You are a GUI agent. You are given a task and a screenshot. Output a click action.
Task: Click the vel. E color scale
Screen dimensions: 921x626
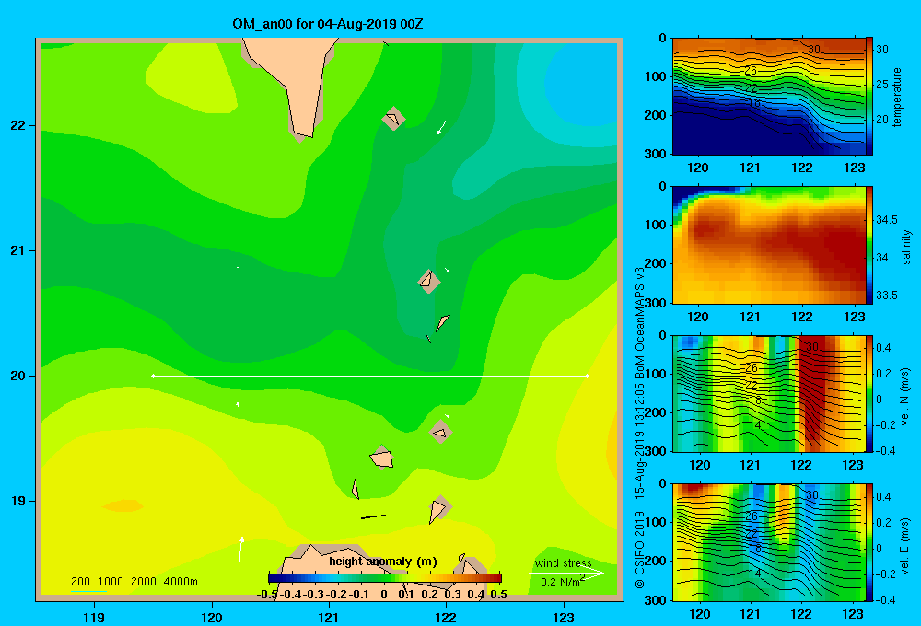tap(869, 542)
